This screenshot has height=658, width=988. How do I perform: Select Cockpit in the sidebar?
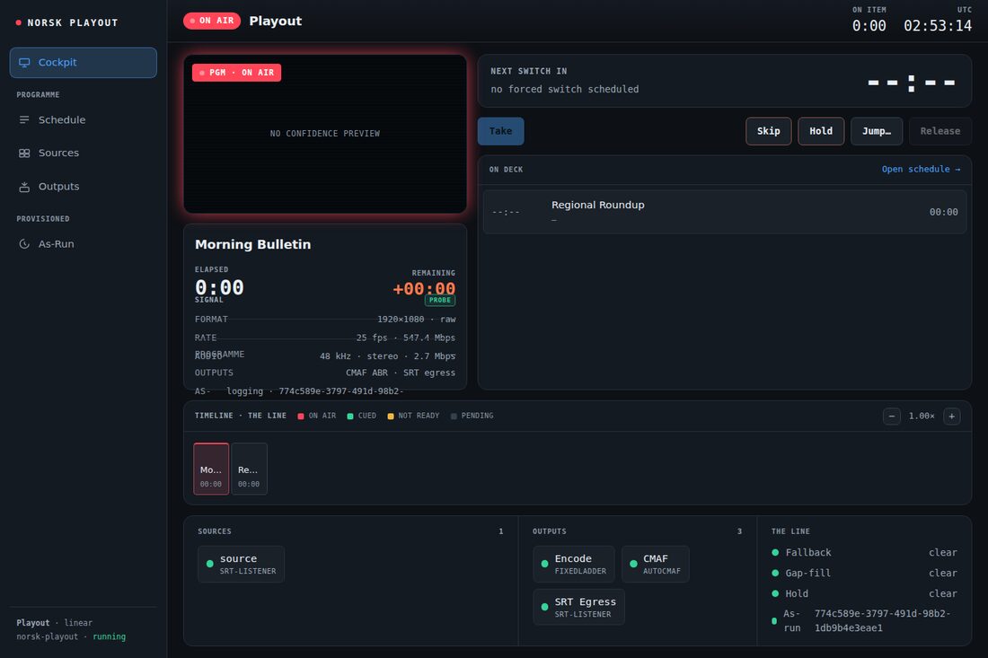click(84, 62)
